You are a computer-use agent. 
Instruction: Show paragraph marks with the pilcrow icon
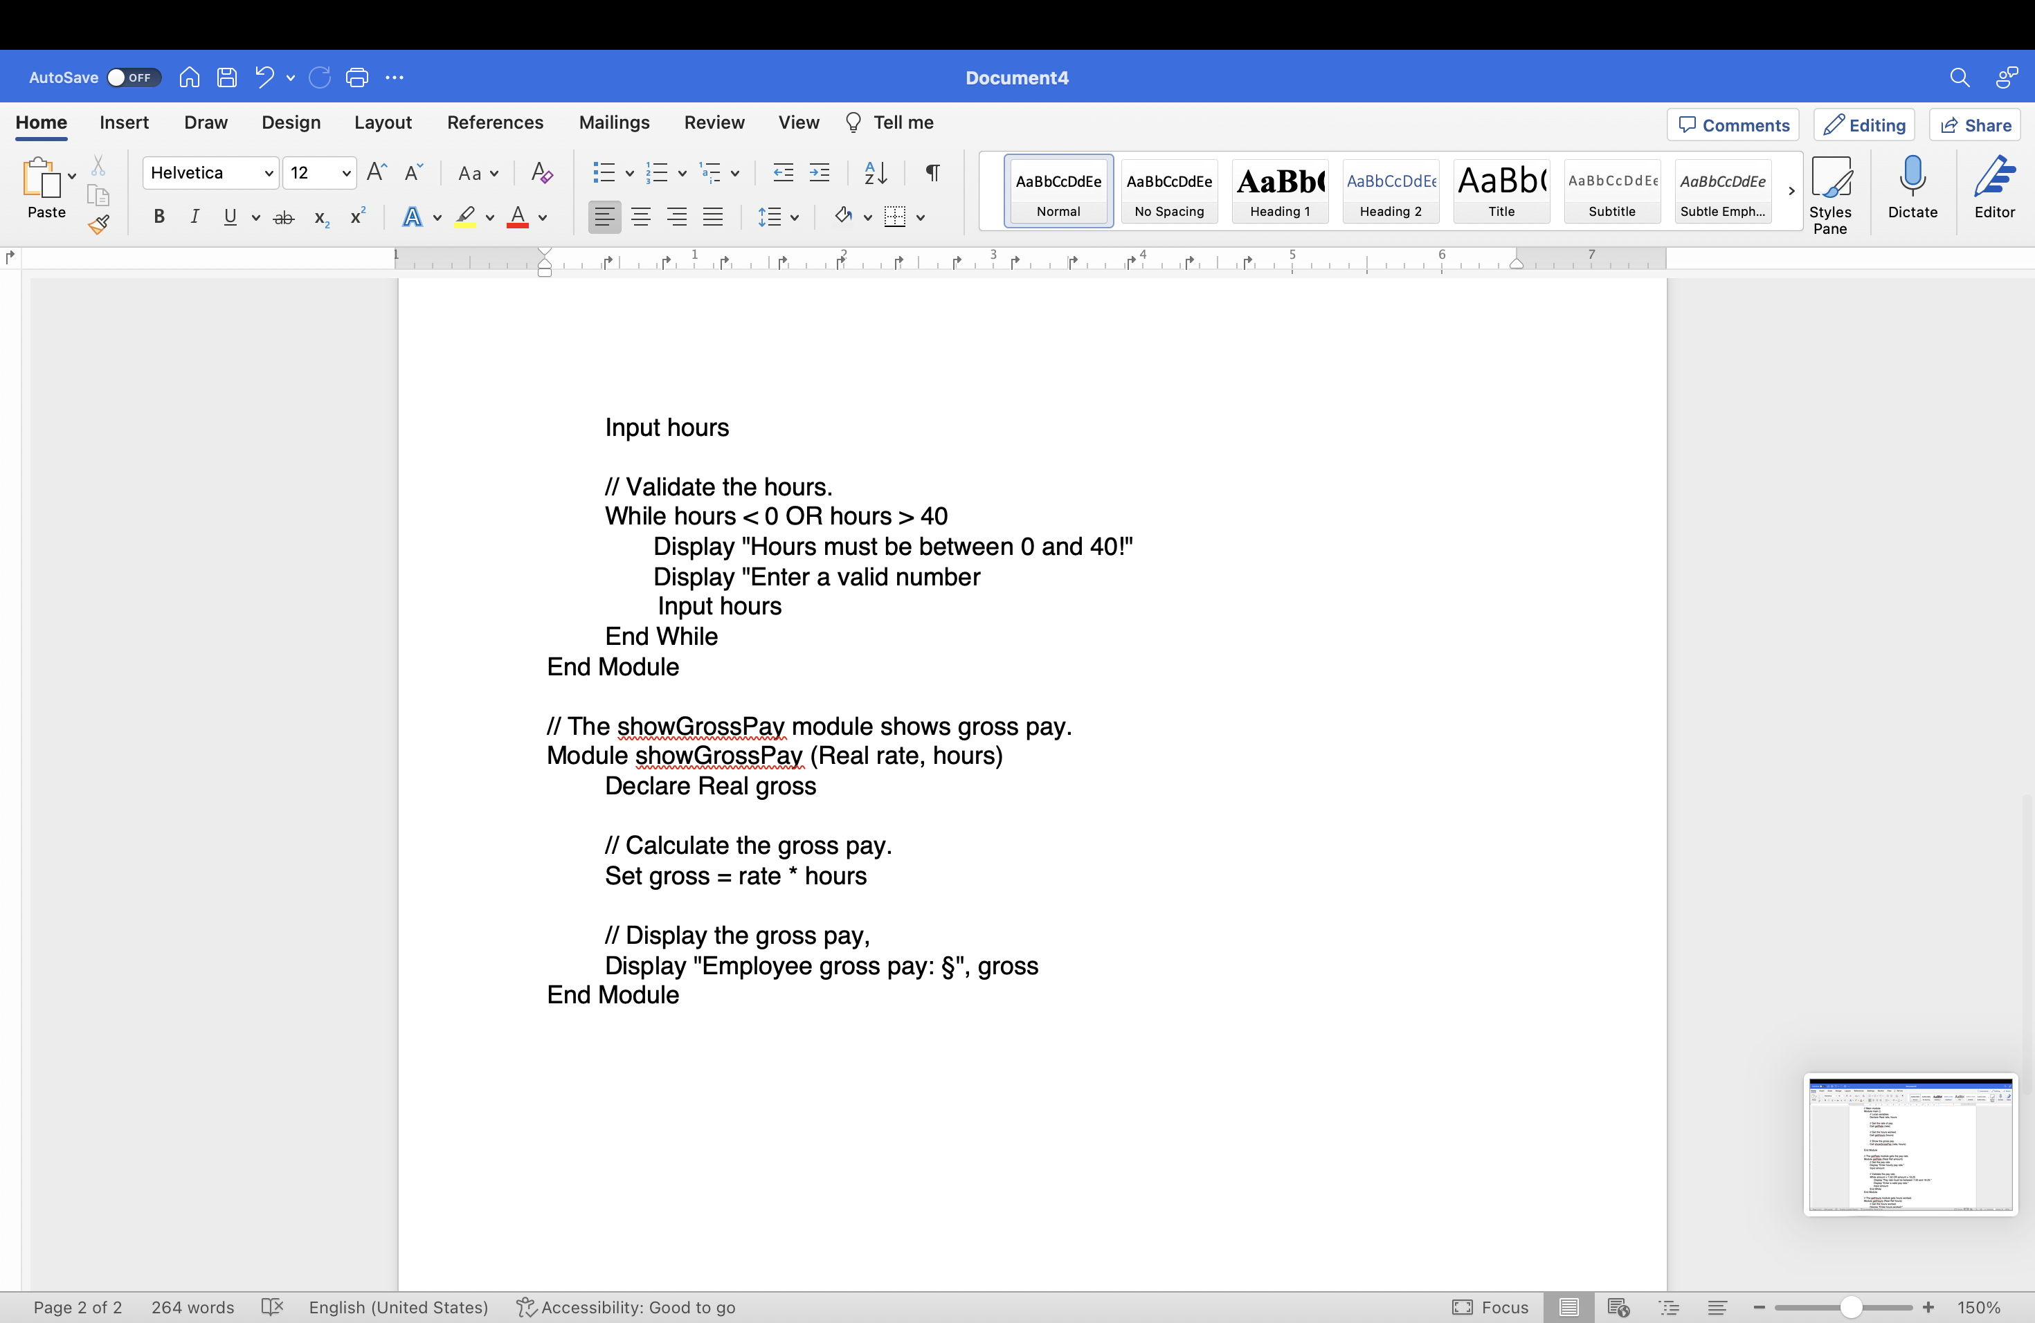pyautogui.click(x=933, y=174)
